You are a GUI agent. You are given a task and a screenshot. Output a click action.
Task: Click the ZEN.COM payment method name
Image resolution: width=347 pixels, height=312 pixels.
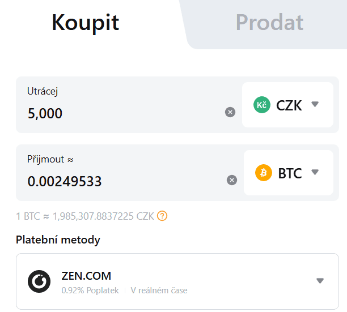coord(86,276)
